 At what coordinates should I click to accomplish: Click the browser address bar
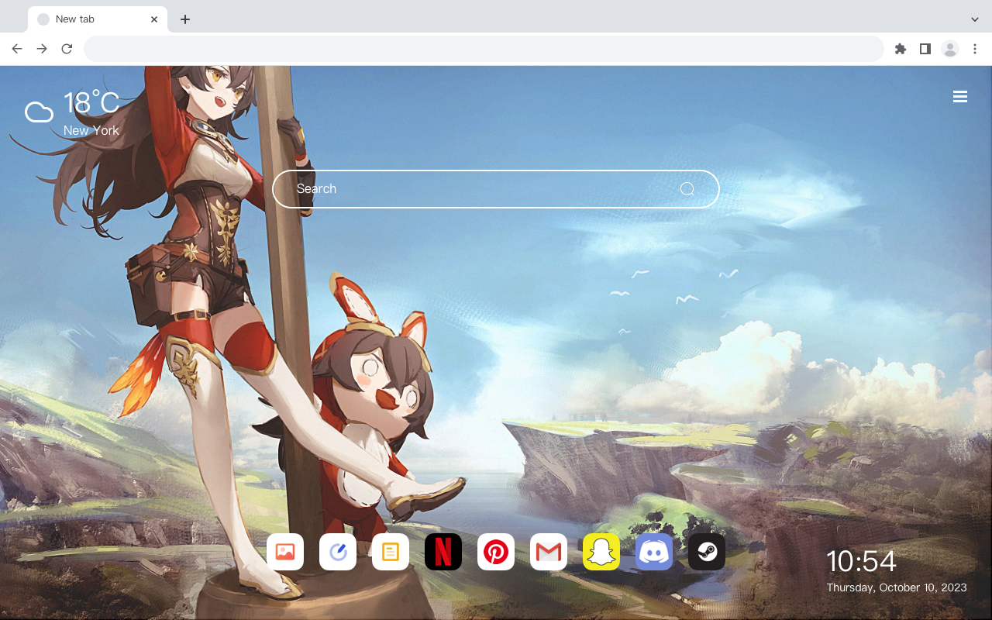coord(484,49)
